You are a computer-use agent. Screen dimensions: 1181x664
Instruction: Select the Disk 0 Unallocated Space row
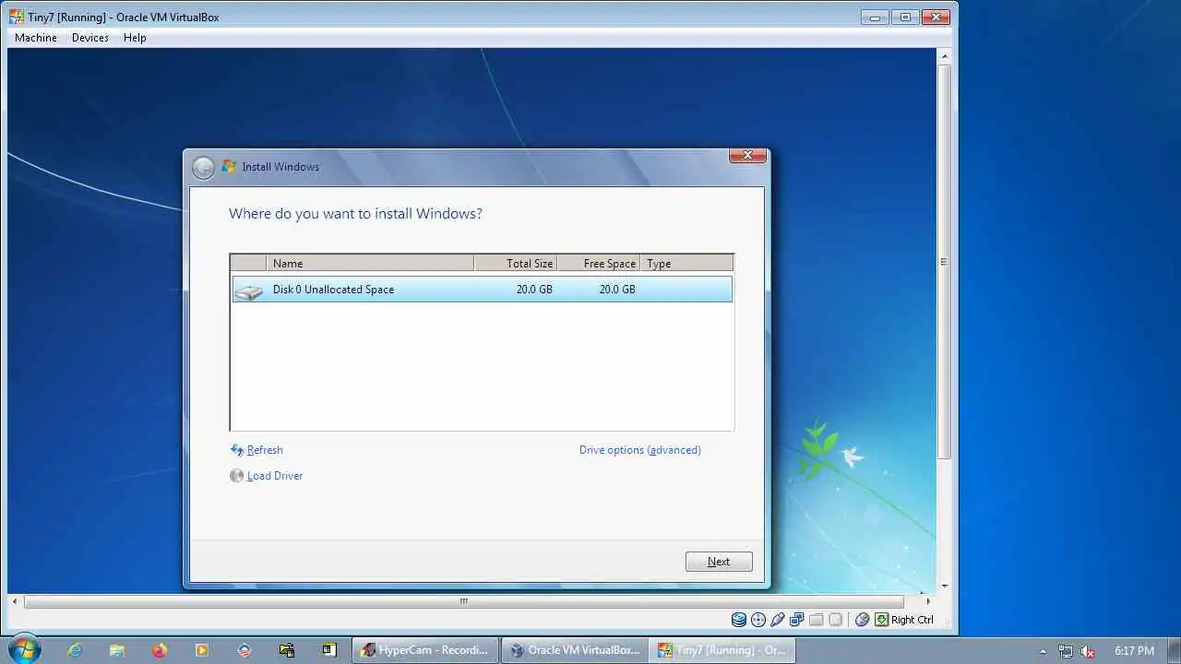(482, 290)
